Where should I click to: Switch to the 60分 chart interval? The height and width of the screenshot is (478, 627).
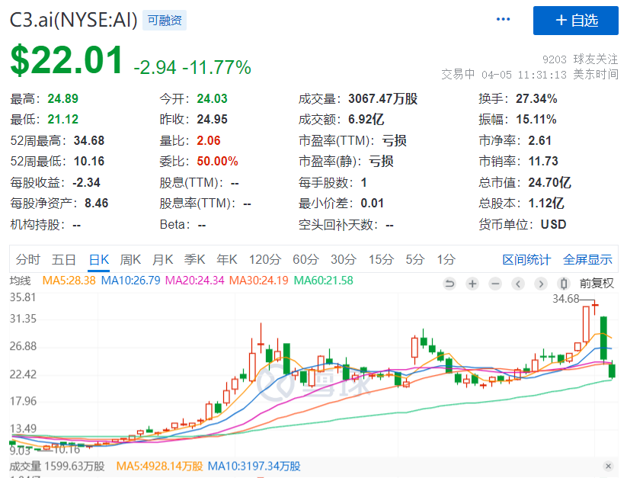point(305,260)
